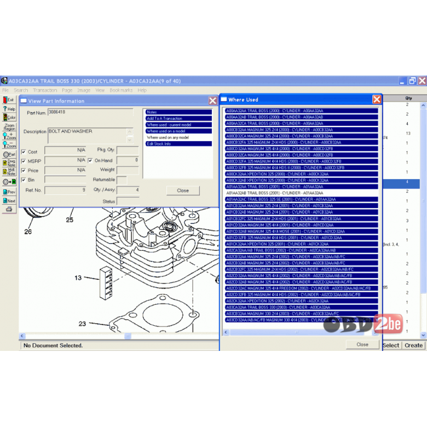Click the minus Zoom out magnifier

click(9, 145)
